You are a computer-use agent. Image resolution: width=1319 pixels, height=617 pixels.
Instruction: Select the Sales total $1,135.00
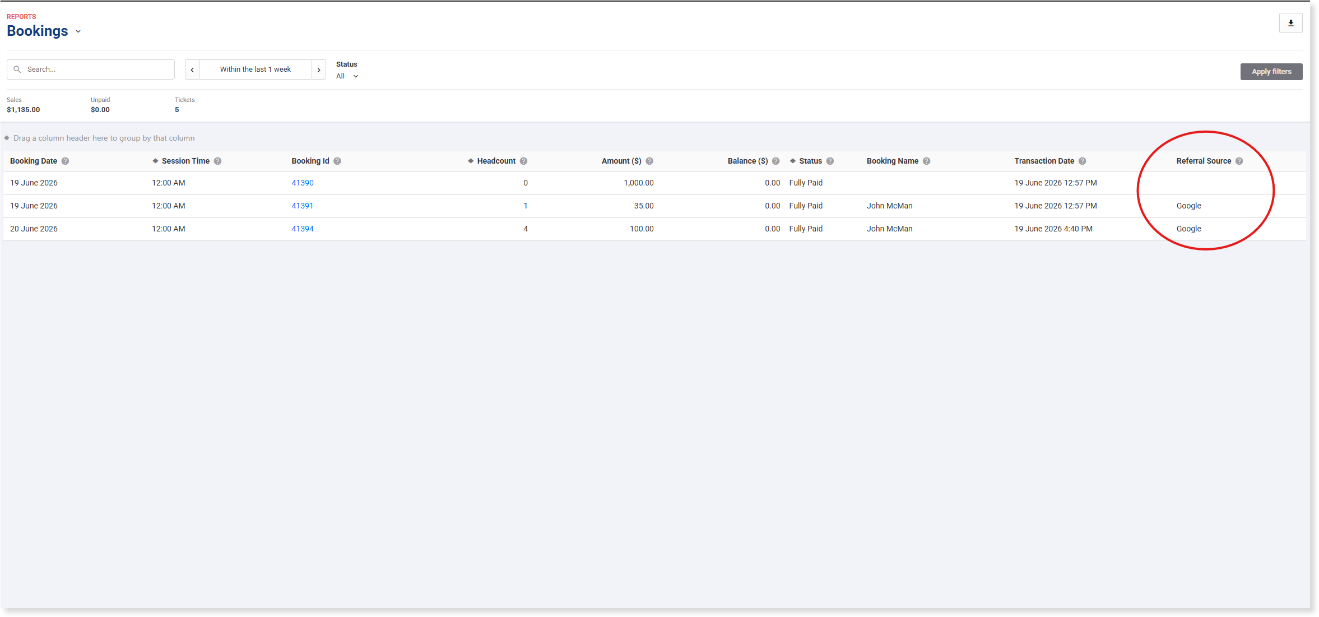coord(24,110)
